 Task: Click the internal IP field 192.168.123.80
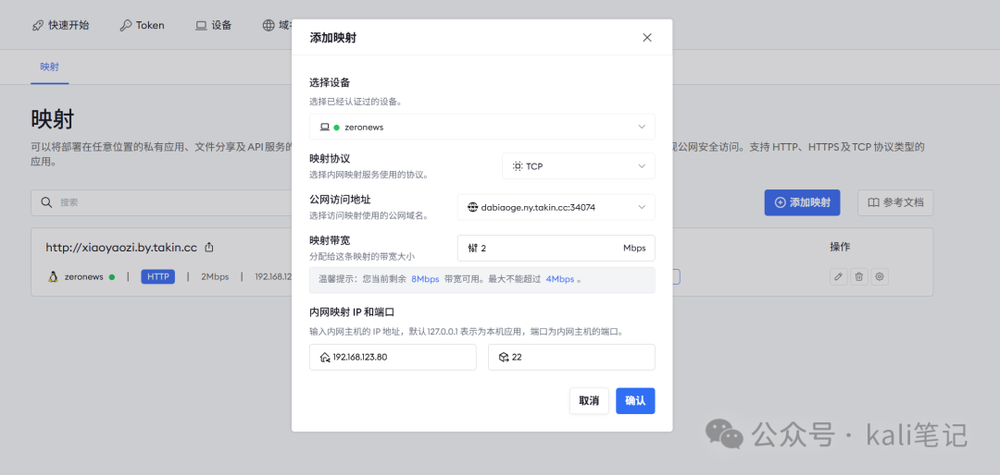(x=393, y=357)
